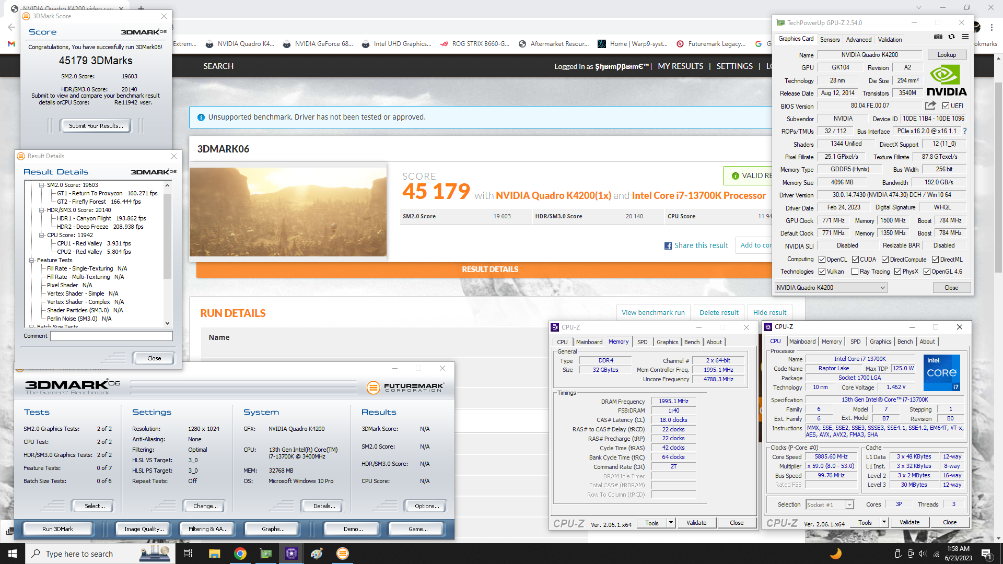Switch to 3DMark06 orange taskbar icon

pyautogui.click(x=343, y=554)
